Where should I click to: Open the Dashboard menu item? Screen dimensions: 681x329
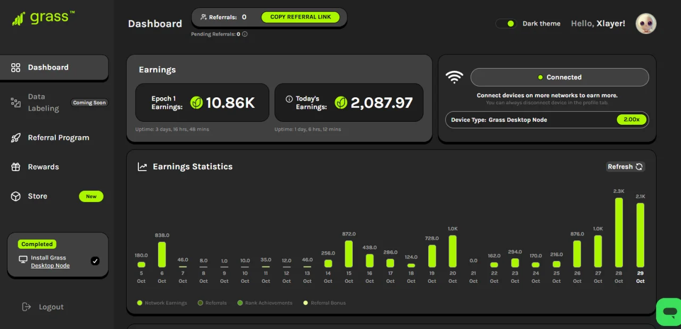(54, 68)
